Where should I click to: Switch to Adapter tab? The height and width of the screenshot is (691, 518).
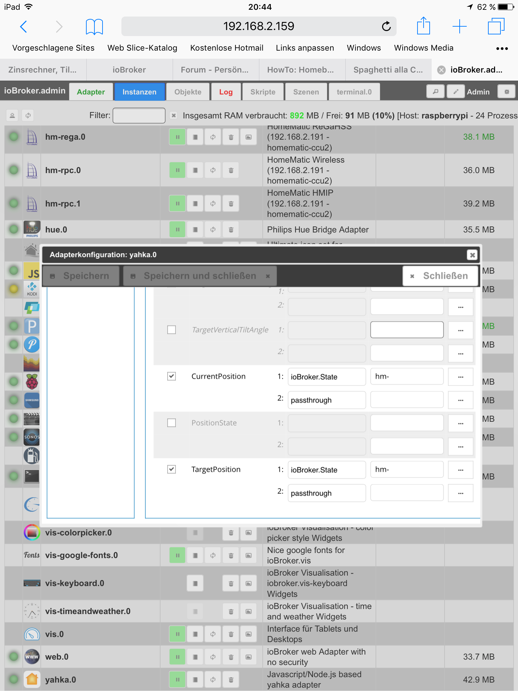[91, 92]
